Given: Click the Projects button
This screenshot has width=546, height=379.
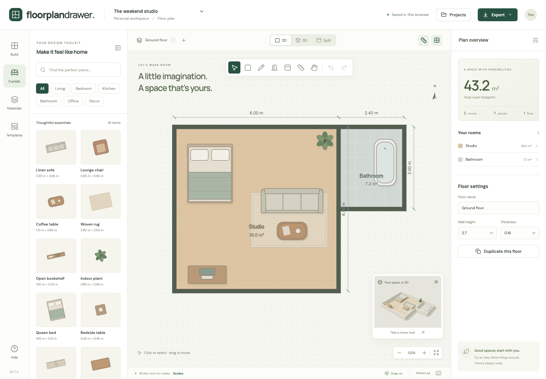Looking at the screenshot, I should (453, 15).
